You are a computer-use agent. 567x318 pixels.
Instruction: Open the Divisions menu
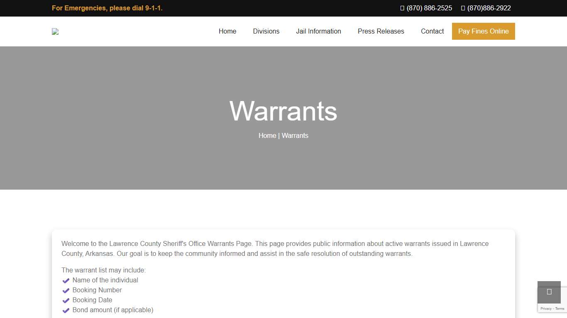click(266, 31)
